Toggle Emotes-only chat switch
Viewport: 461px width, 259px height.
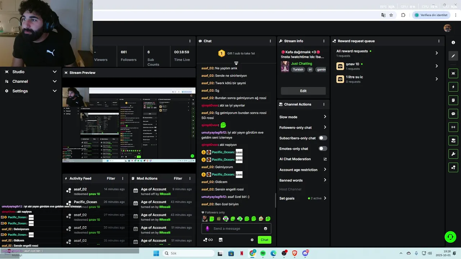pyautogui.click(x=323, y=149)
